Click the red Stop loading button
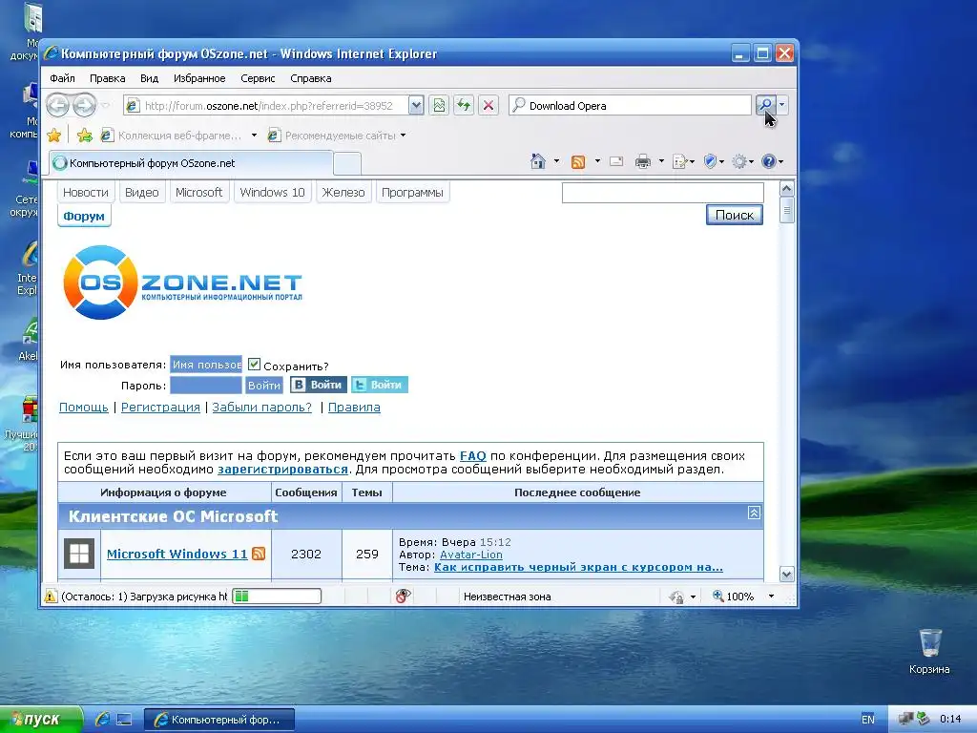The width and height of the screenshot is (977, 733). click(x=488, y=105)
